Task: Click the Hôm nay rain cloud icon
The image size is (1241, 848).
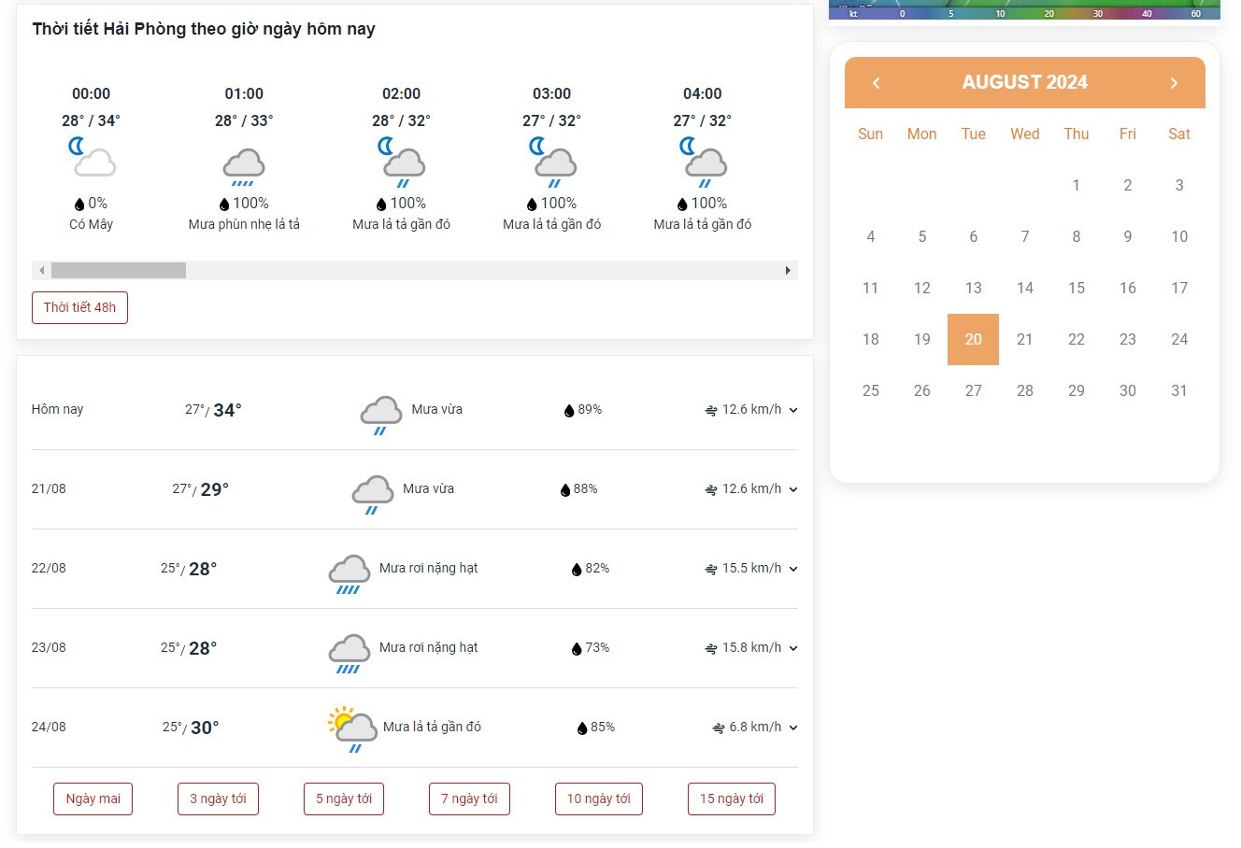Action: click(381, 415)
